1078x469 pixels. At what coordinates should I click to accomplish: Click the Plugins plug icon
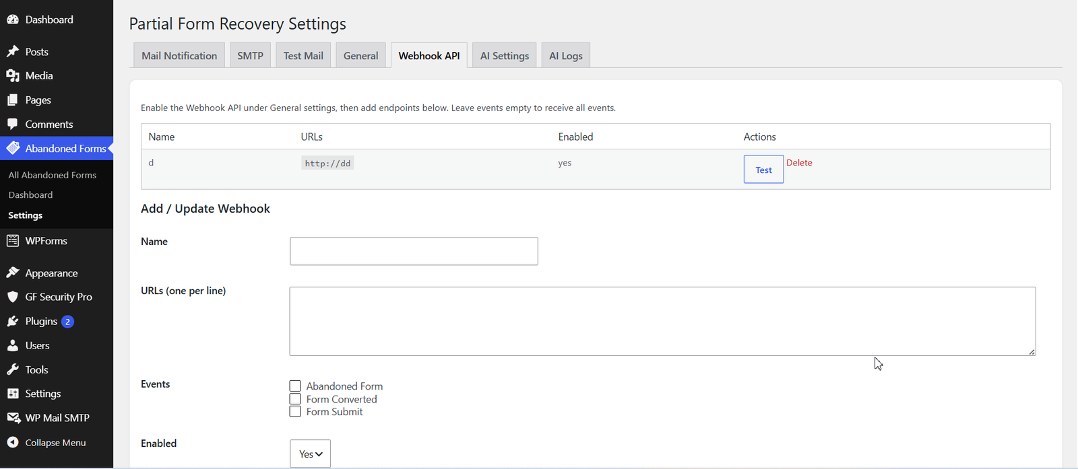point(13,322)
